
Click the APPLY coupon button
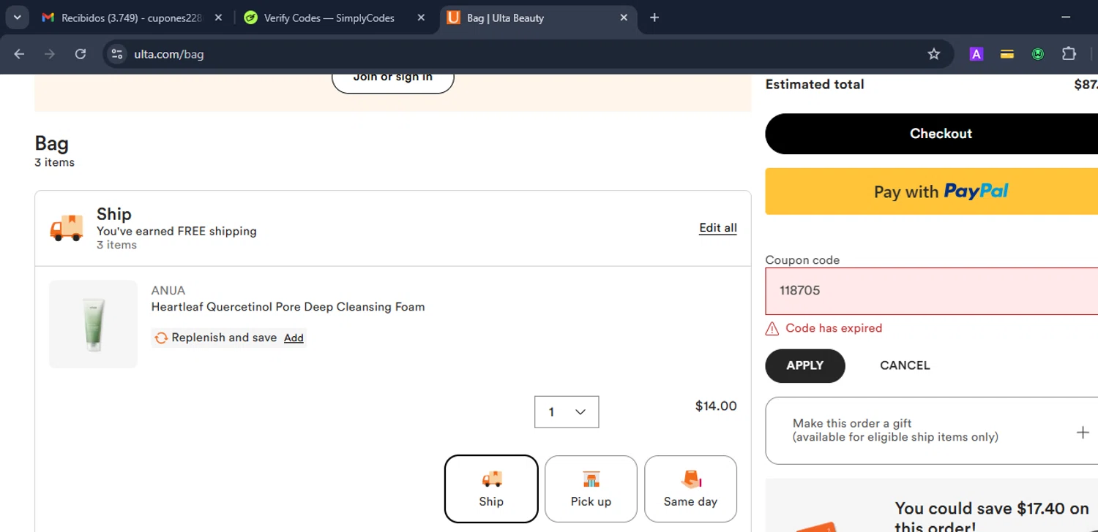(805, 365)
